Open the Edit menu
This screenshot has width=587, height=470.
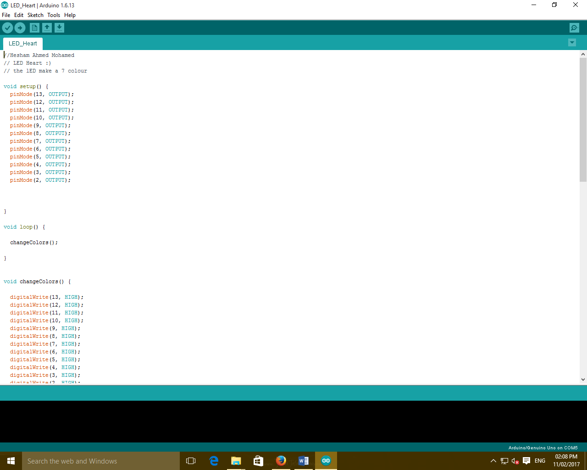19,15
